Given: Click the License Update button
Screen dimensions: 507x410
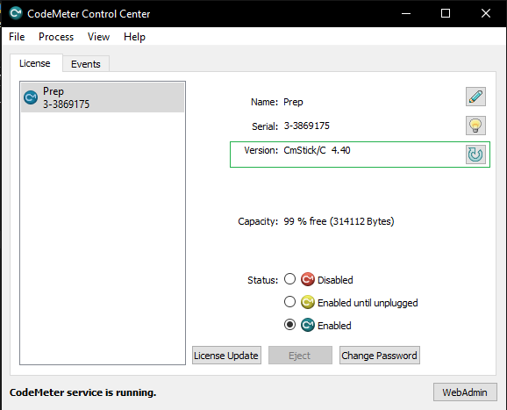Looking at the screenshot, I should point(226,356).
